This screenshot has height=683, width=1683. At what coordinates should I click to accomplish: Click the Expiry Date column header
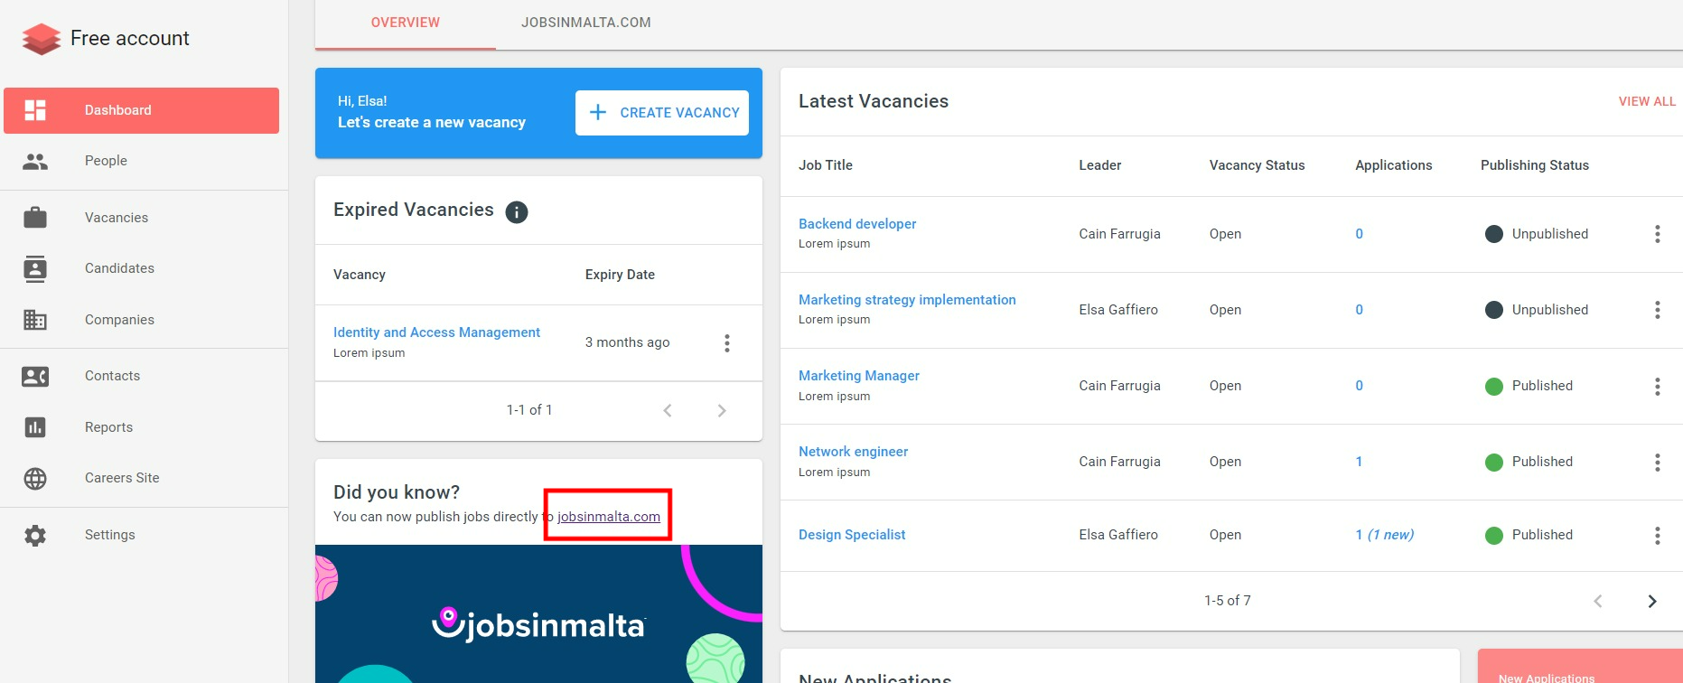[x=620, y=275]
